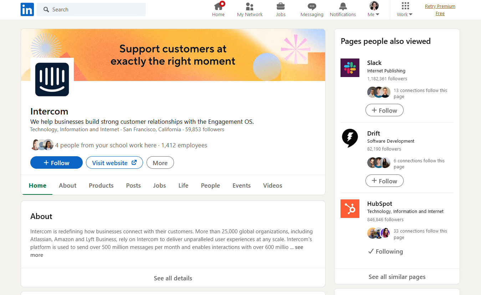The width and height of the screenshot is (481, 295).
Task: Click Drift's 6 connections avatars
Action: coord(379,163)
